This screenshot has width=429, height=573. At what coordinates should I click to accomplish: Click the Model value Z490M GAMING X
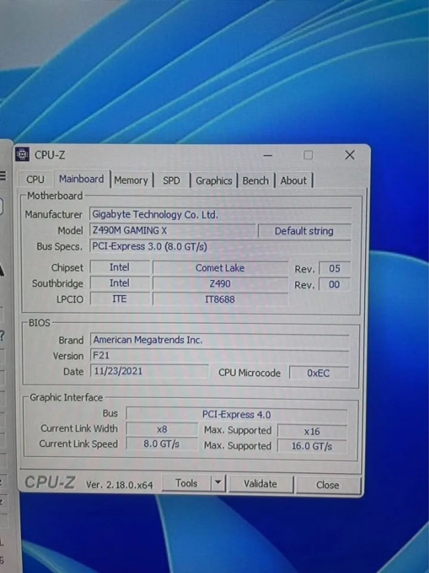click(172, 231)
